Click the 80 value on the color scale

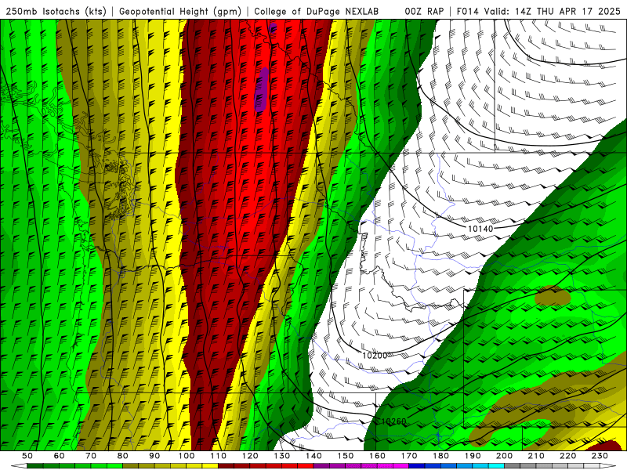pos(123,456)
